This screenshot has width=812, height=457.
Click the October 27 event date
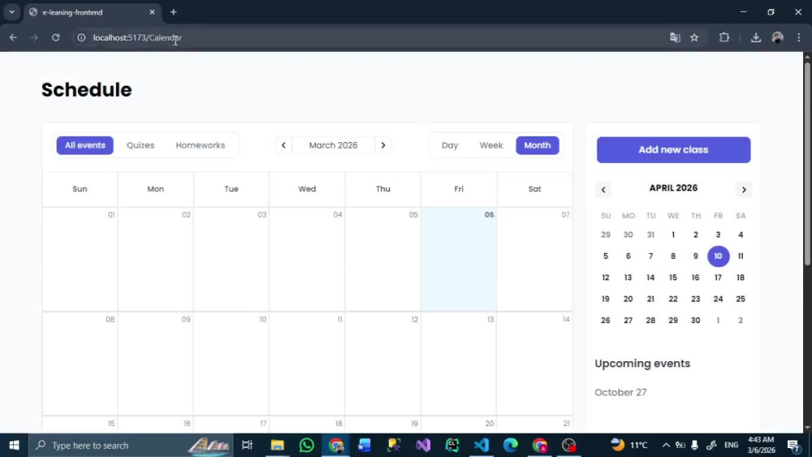620,392
